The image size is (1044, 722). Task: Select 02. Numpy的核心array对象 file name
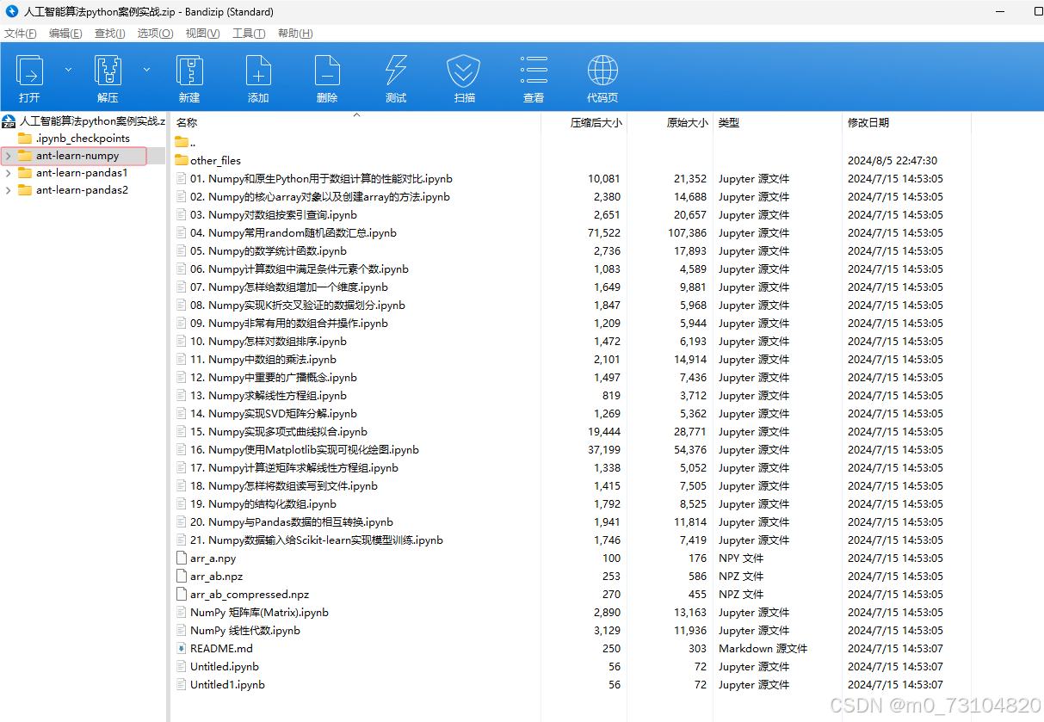click(x=320, y=197)
